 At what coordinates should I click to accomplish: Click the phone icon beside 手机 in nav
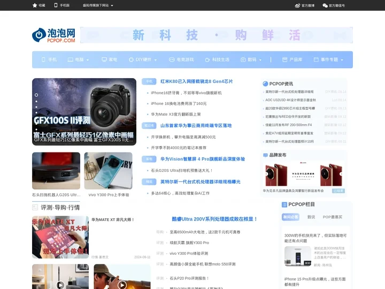(x=43, y=59)
